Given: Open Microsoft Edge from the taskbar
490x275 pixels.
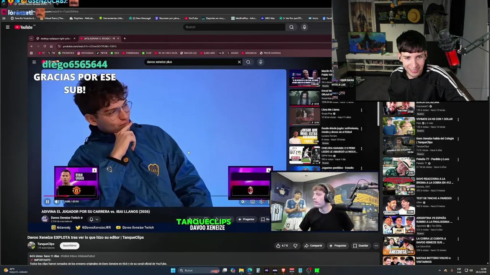Looking at the screenshot, I should (x=250, y=270).
